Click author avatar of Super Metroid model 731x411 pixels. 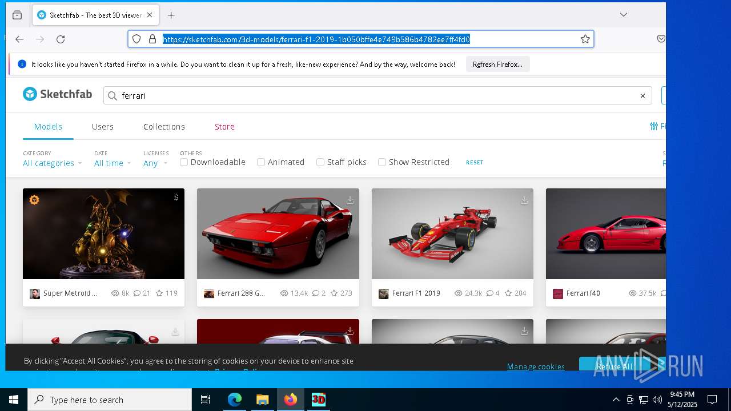pos(35,293)
